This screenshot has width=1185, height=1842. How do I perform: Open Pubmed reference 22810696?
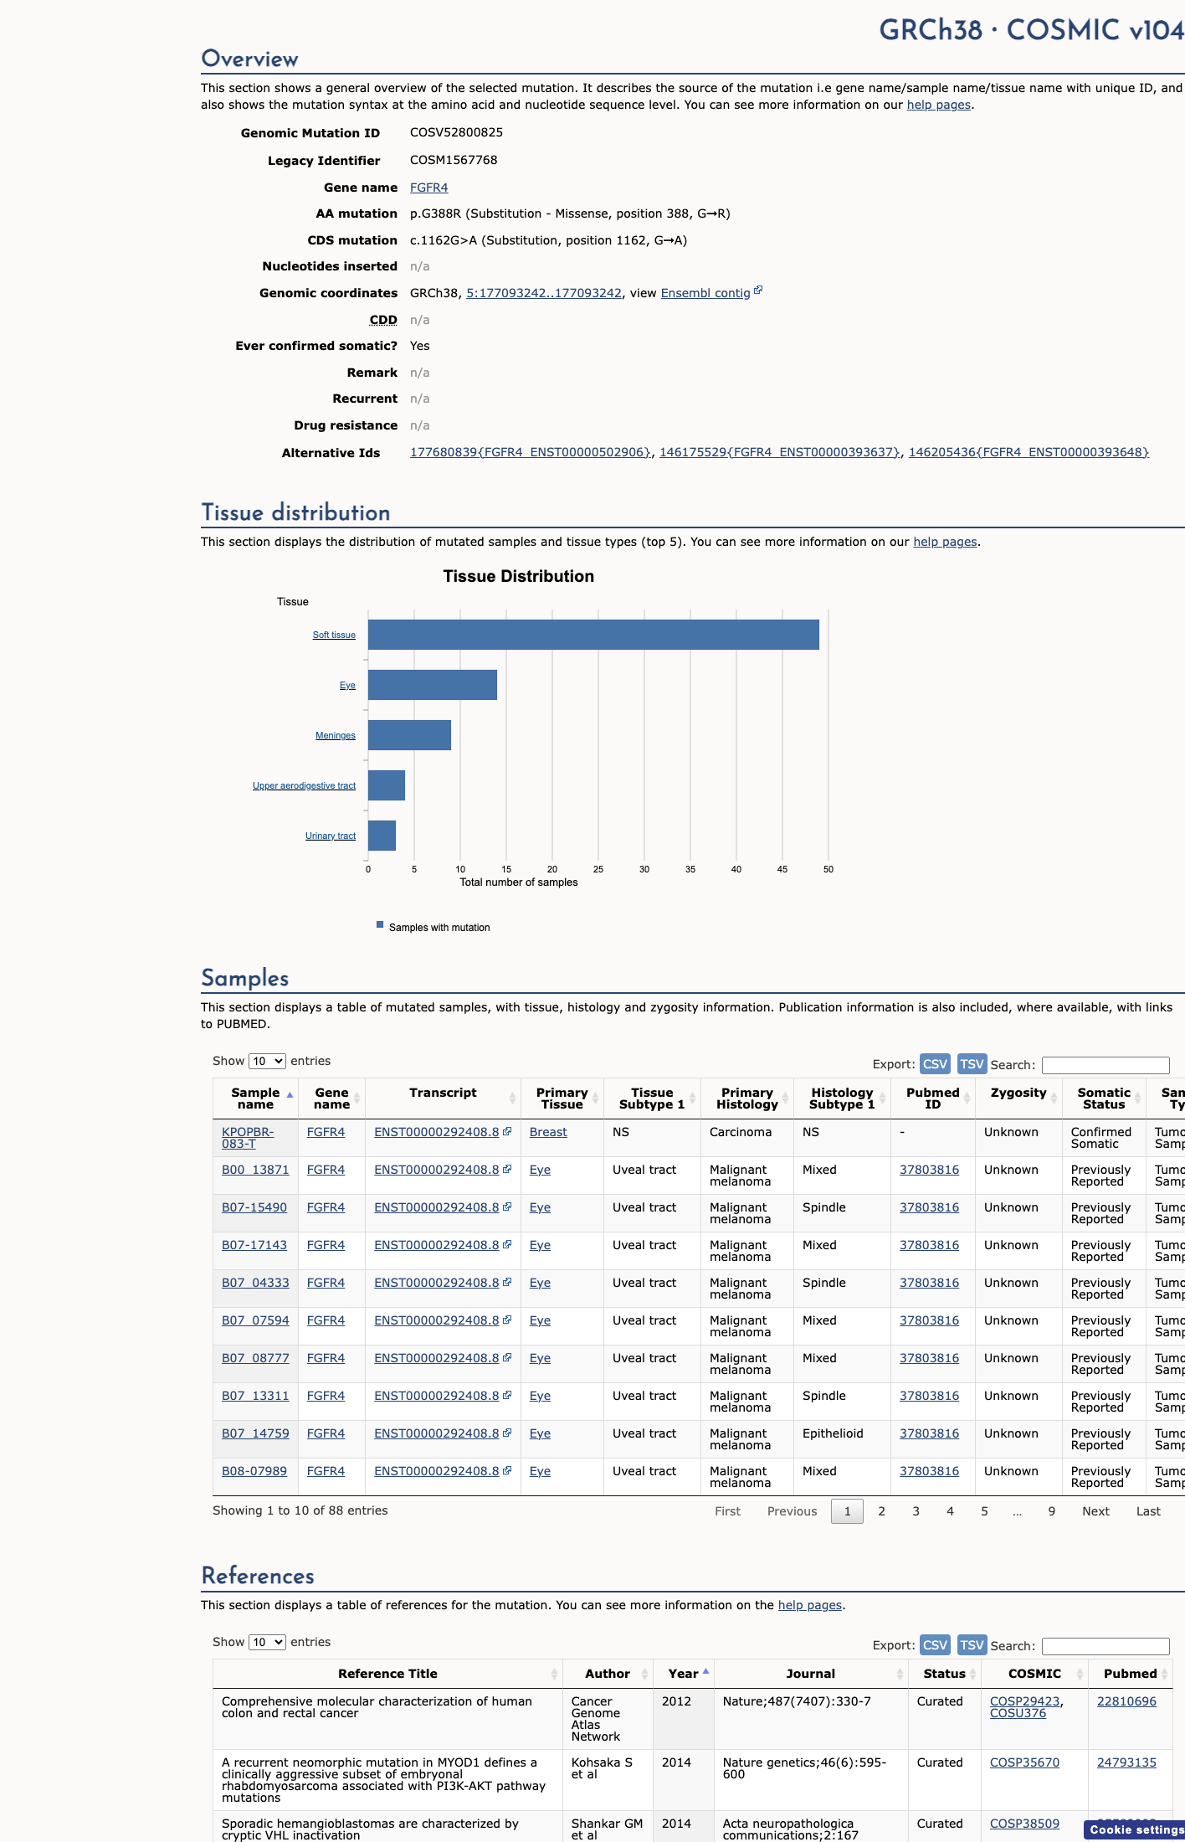point(1126,1701)
